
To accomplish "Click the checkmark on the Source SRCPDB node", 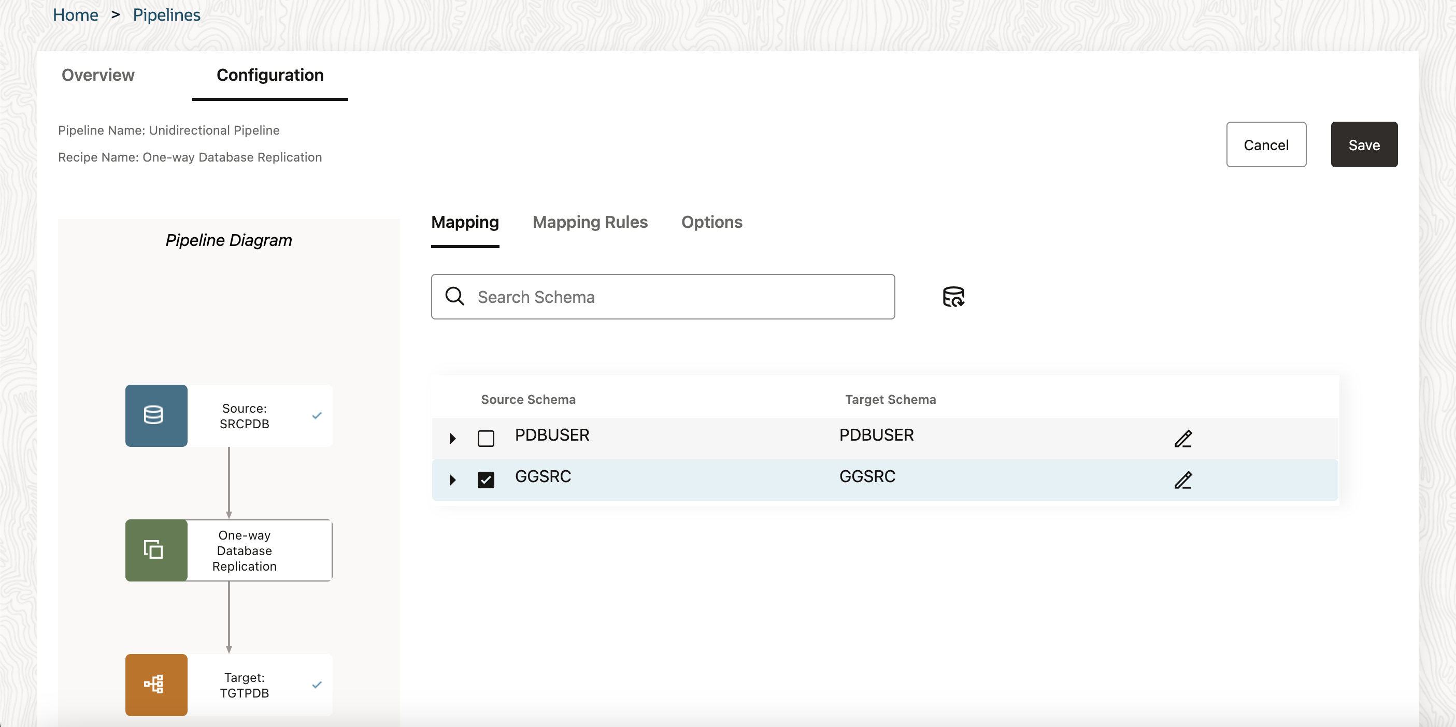I will tap(317, 415).
